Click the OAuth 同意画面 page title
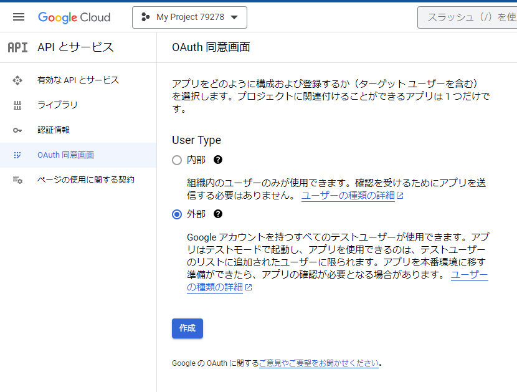This screenshot has width=517, height=392. [211, 47]
